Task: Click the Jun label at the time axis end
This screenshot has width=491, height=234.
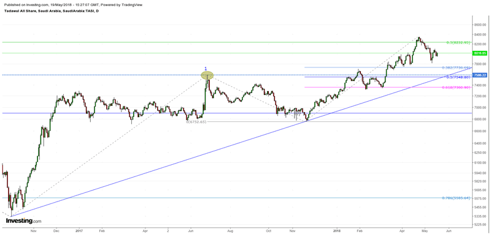Action: pyautogui.click(x=448, y=231)
